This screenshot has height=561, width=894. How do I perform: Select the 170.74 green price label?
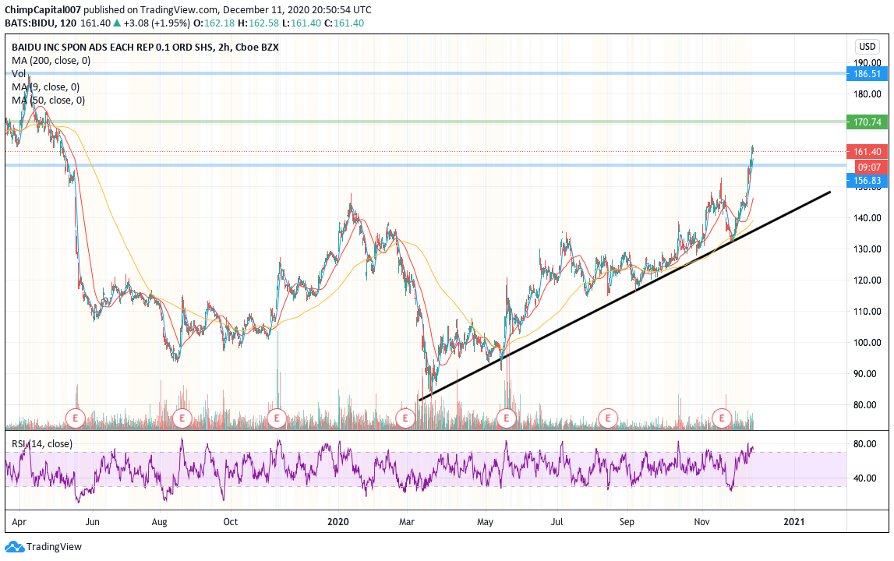pos(867,122)
